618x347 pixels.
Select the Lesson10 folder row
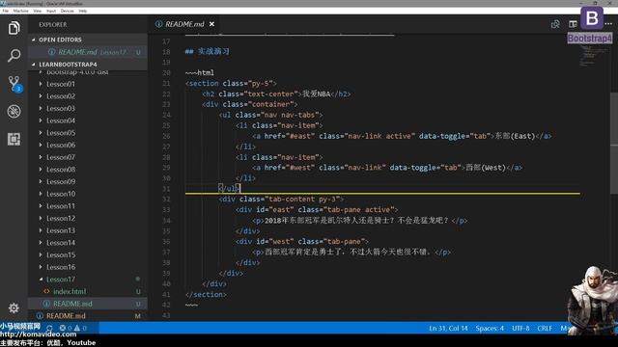(x=88, y=194)
